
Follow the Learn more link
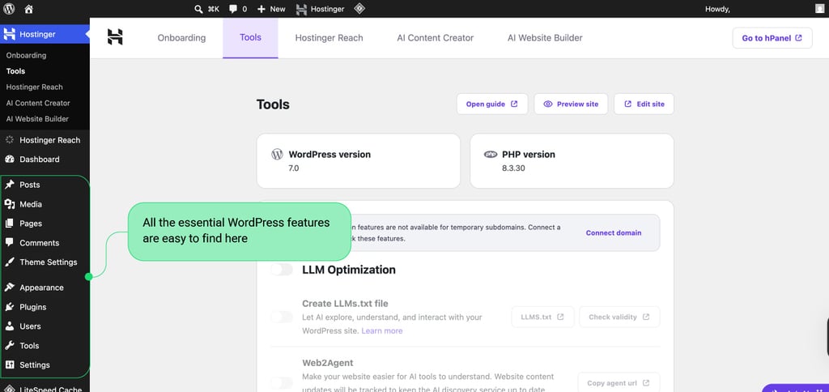(x=382, y=330)
